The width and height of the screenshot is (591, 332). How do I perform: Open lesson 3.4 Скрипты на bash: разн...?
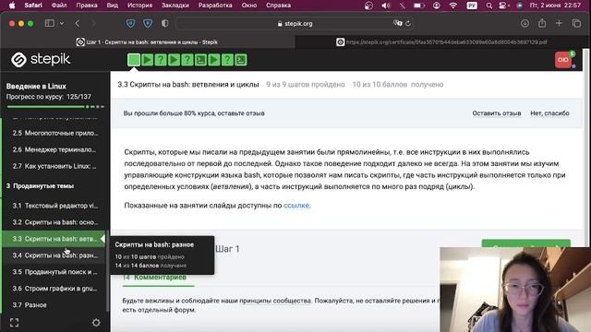tap(55, 255)
